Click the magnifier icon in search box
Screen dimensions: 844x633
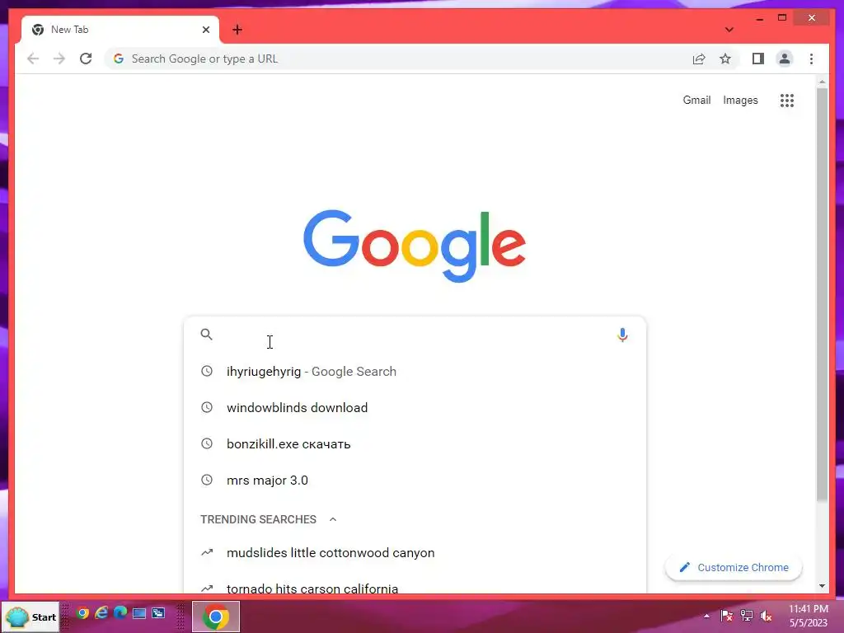206,335
